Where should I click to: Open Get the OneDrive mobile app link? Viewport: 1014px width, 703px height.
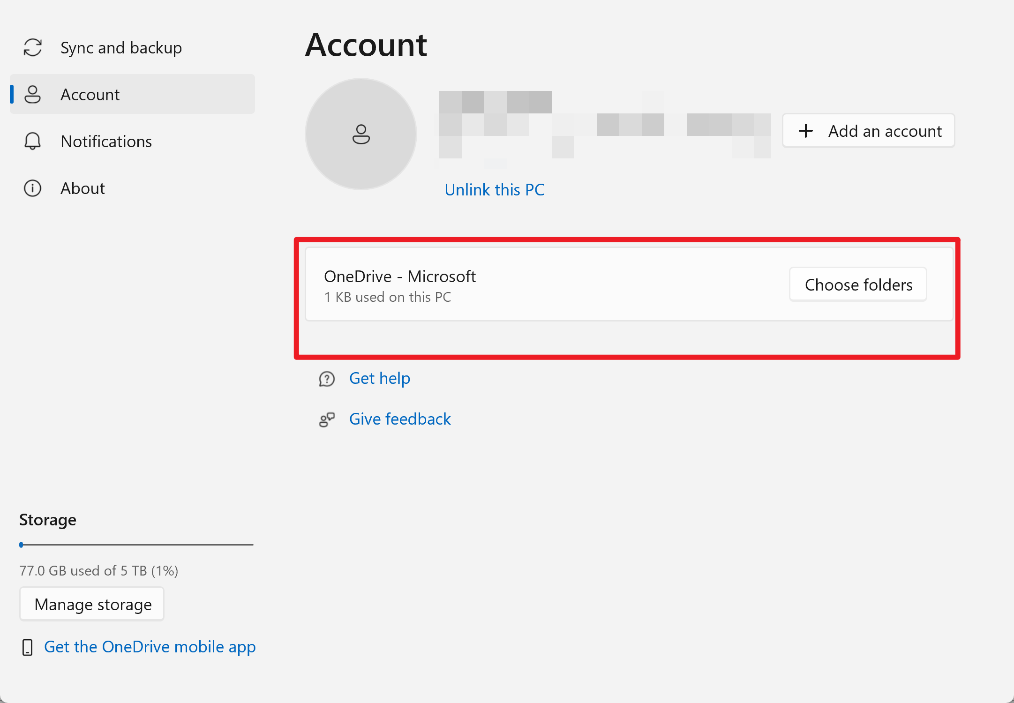coord(150,647)
